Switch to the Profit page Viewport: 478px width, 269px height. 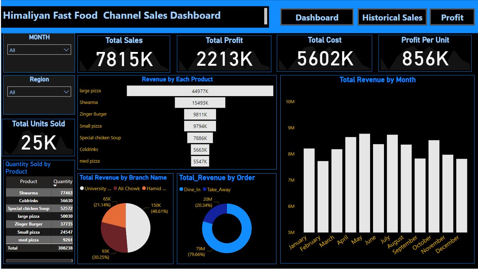[x=452, y=17]
